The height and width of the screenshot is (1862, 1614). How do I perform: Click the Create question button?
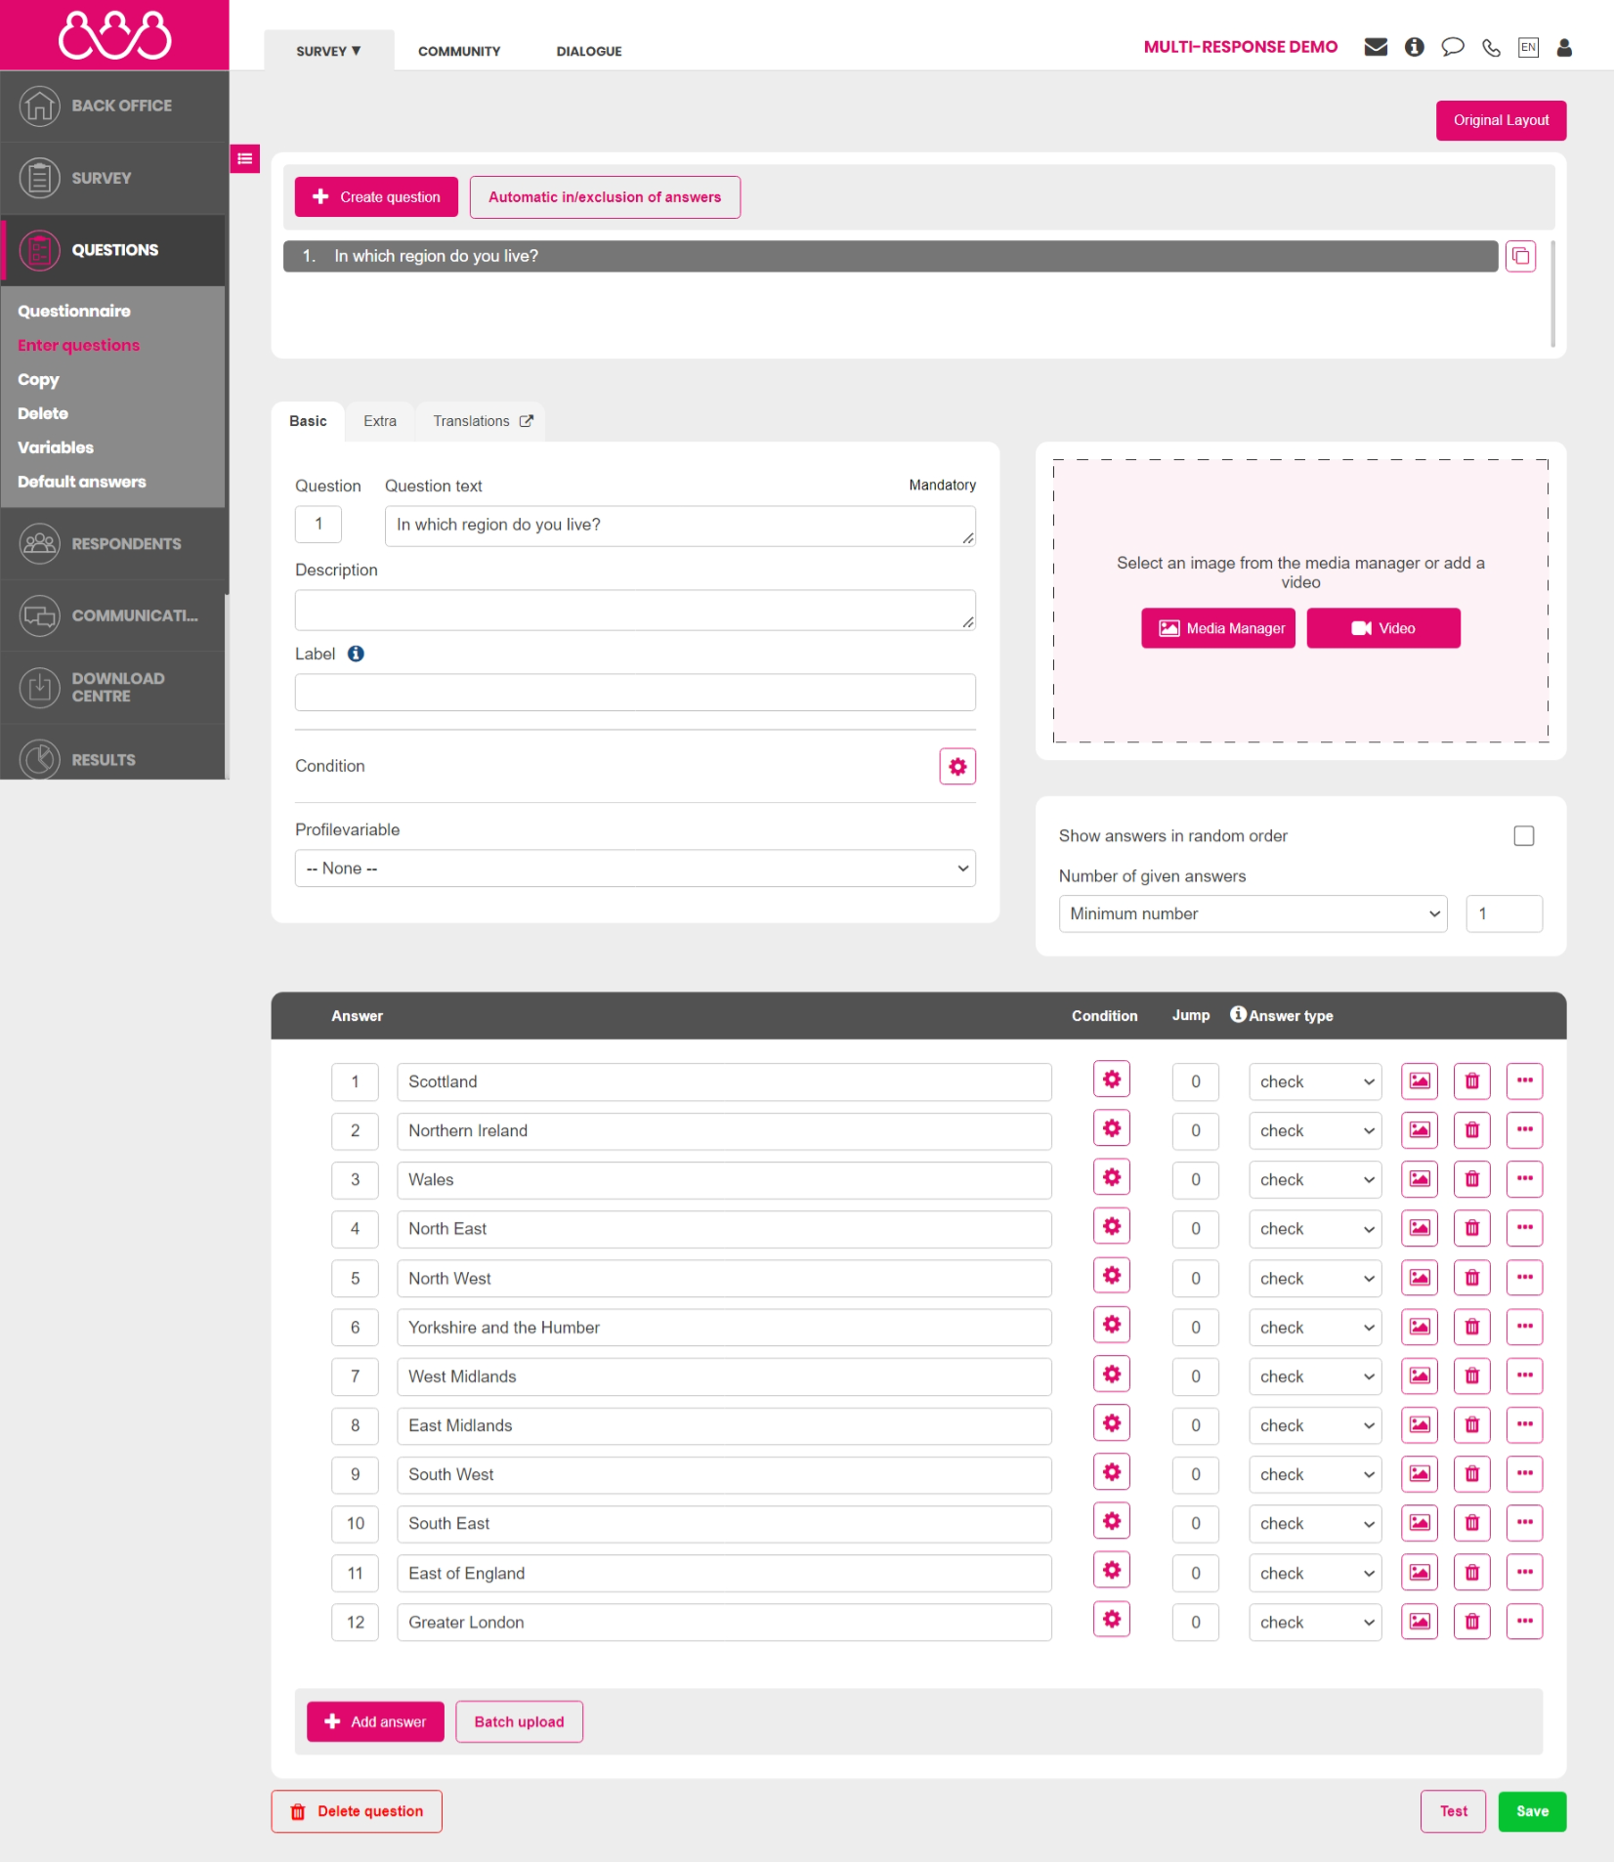pos(376,197)
